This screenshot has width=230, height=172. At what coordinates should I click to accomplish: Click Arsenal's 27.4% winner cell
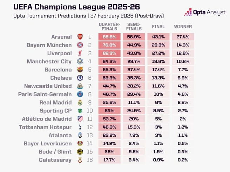coord(183,37)
